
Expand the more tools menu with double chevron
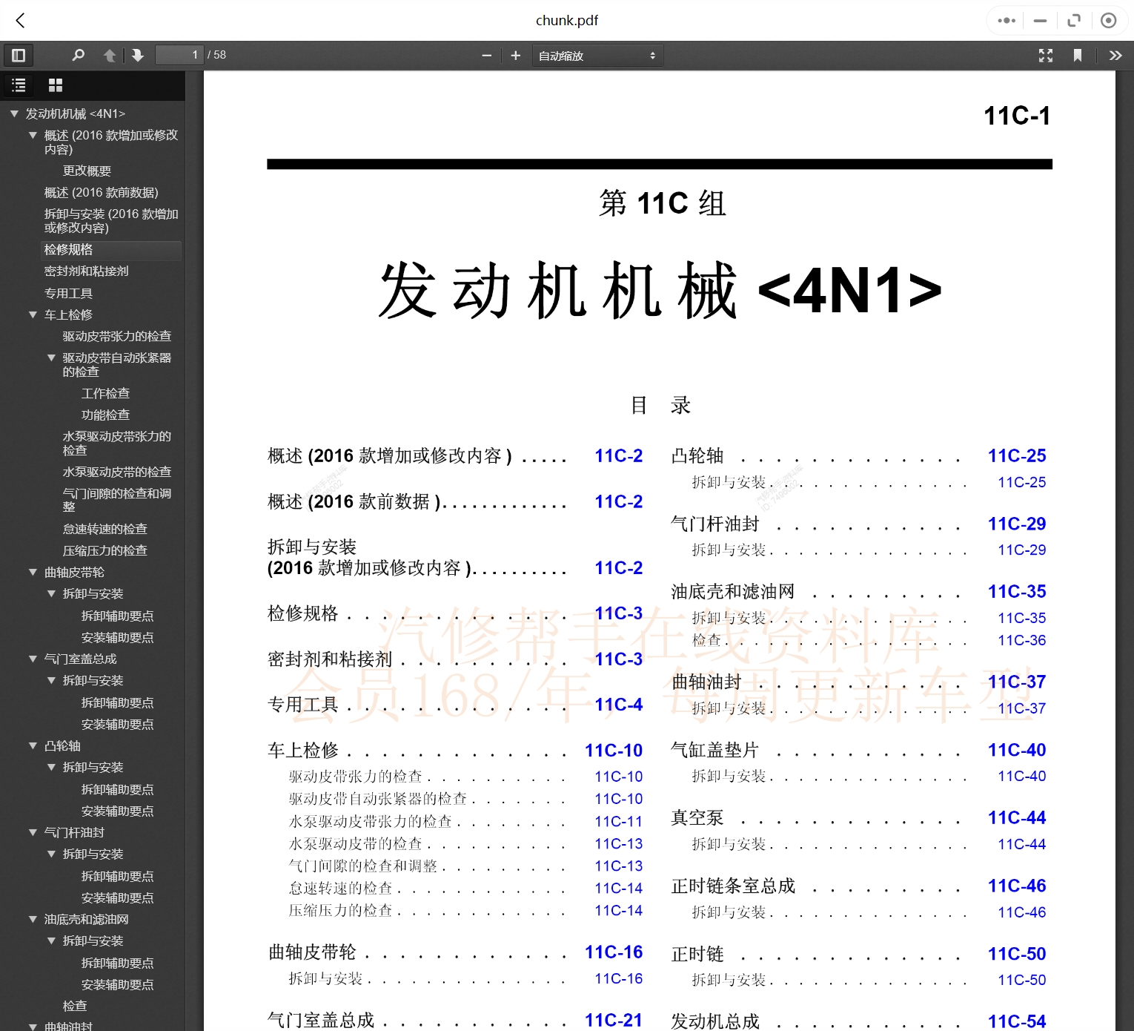1115,55
